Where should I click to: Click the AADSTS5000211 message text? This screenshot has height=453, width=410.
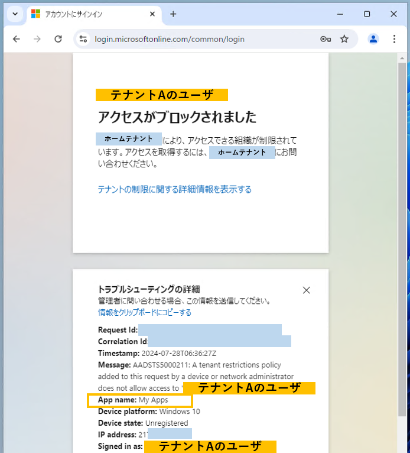(196, 377)
